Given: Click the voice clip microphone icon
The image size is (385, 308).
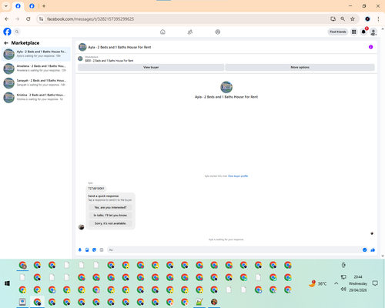Looking at the screenshot, I should pos(80,249).
